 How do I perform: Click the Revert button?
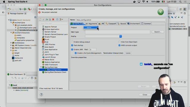(x=144, y=86)
